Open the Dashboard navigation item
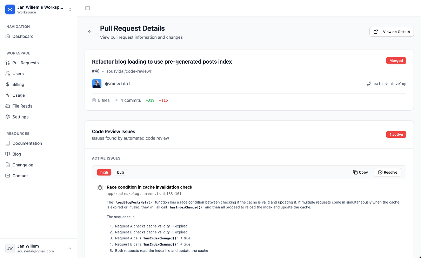421x258 pixels. coord(23,37)
